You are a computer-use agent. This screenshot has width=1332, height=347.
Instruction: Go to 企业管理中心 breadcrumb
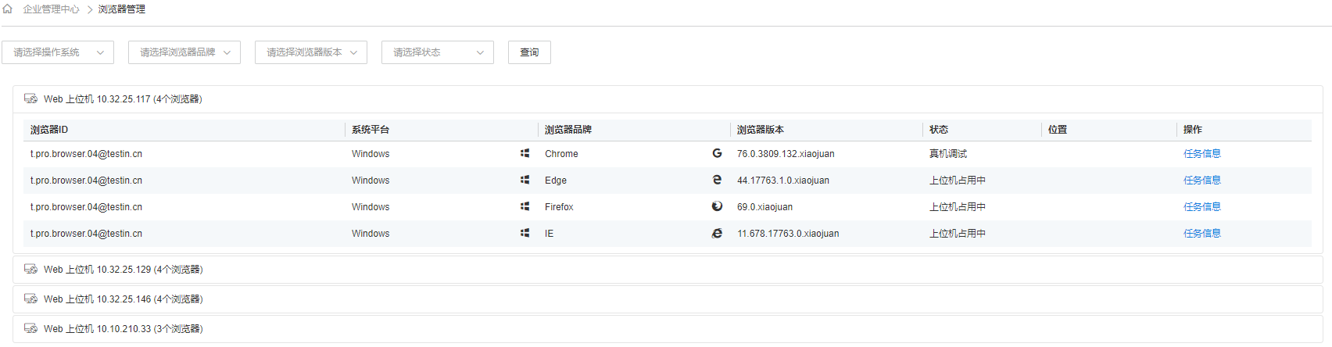pos(51,9)
